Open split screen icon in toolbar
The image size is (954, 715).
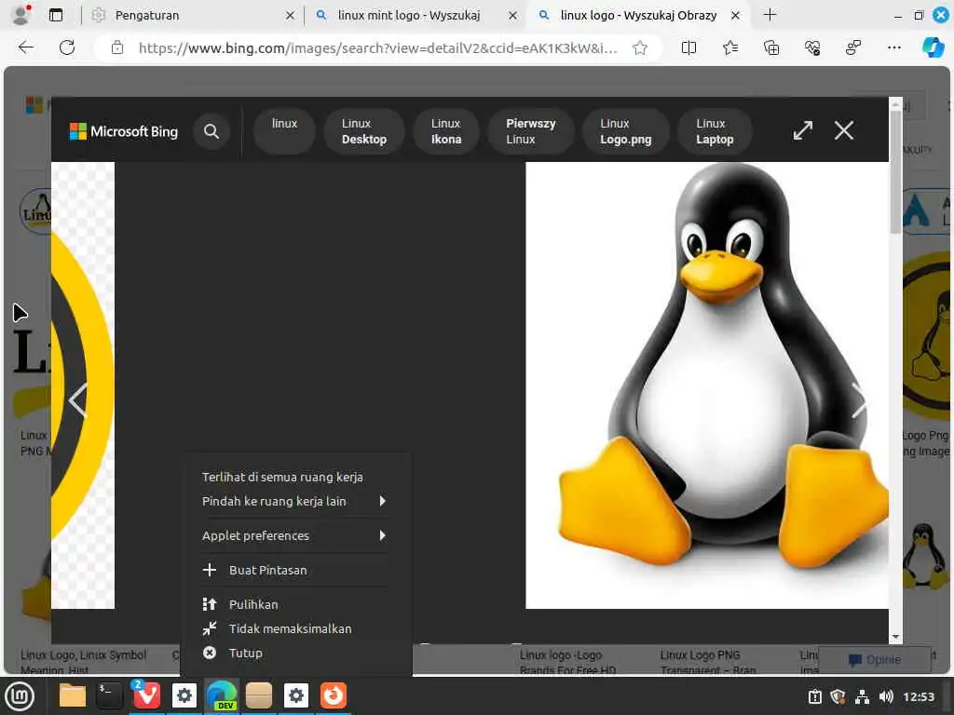(x=688, y=47)
